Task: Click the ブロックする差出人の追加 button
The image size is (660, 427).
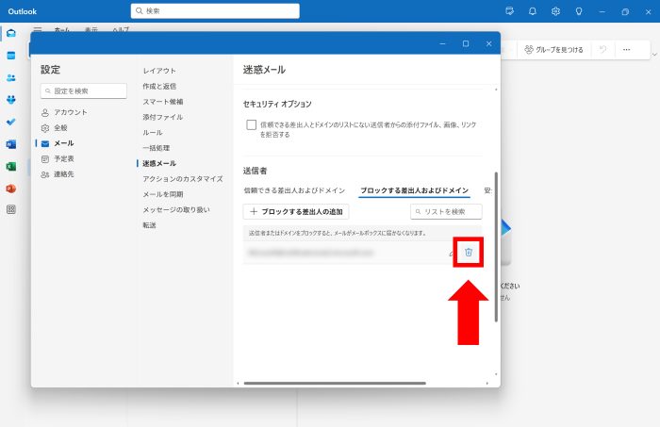Action: pos(296,212)
